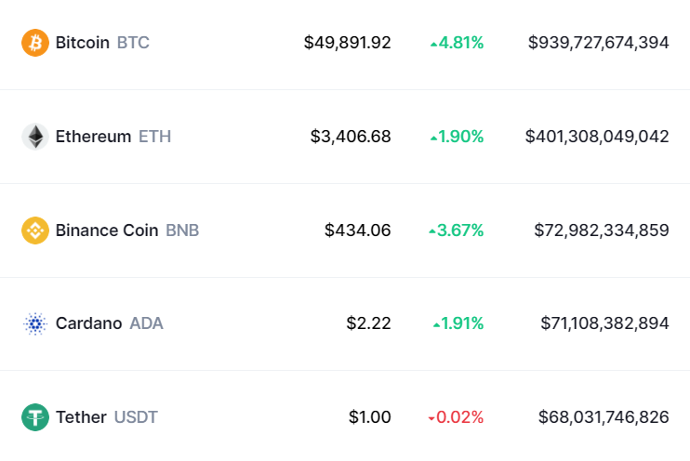Click the BNB ticker symbol
The width and height of the screenshot is (690, 461).
click(x=182, y=230)
